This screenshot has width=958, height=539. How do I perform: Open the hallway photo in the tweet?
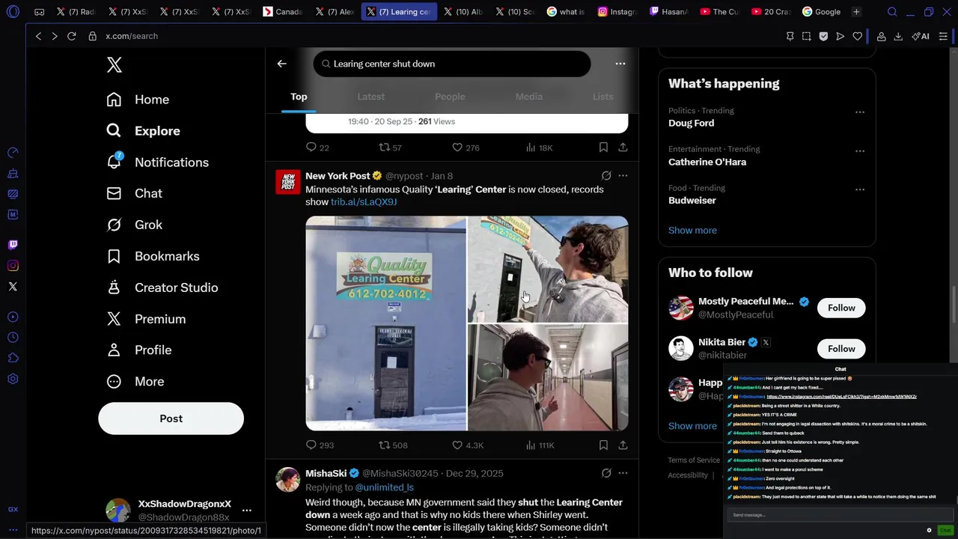point(548,377)
